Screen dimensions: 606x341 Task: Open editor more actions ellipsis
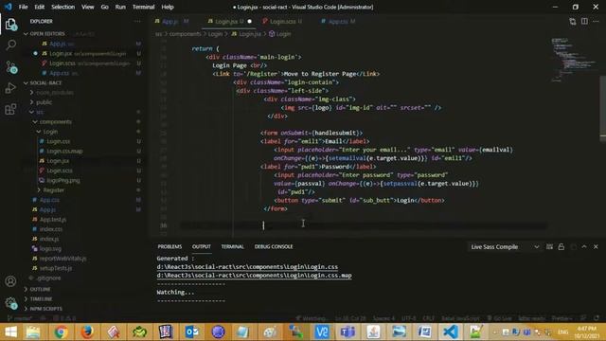(596, 21)
